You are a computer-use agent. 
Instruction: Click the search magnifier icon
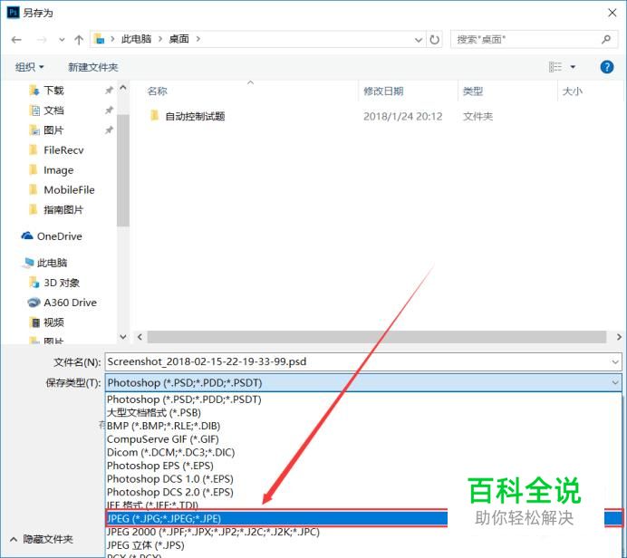coord(606,39)
